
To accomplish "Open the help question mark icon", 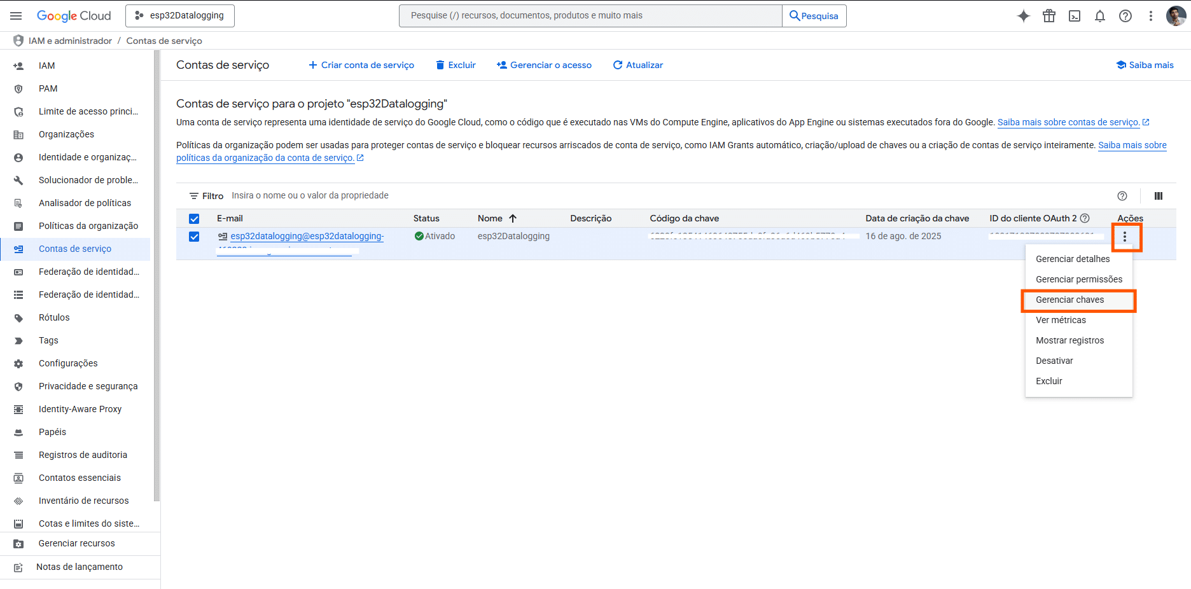I will tap(1125, 16).
